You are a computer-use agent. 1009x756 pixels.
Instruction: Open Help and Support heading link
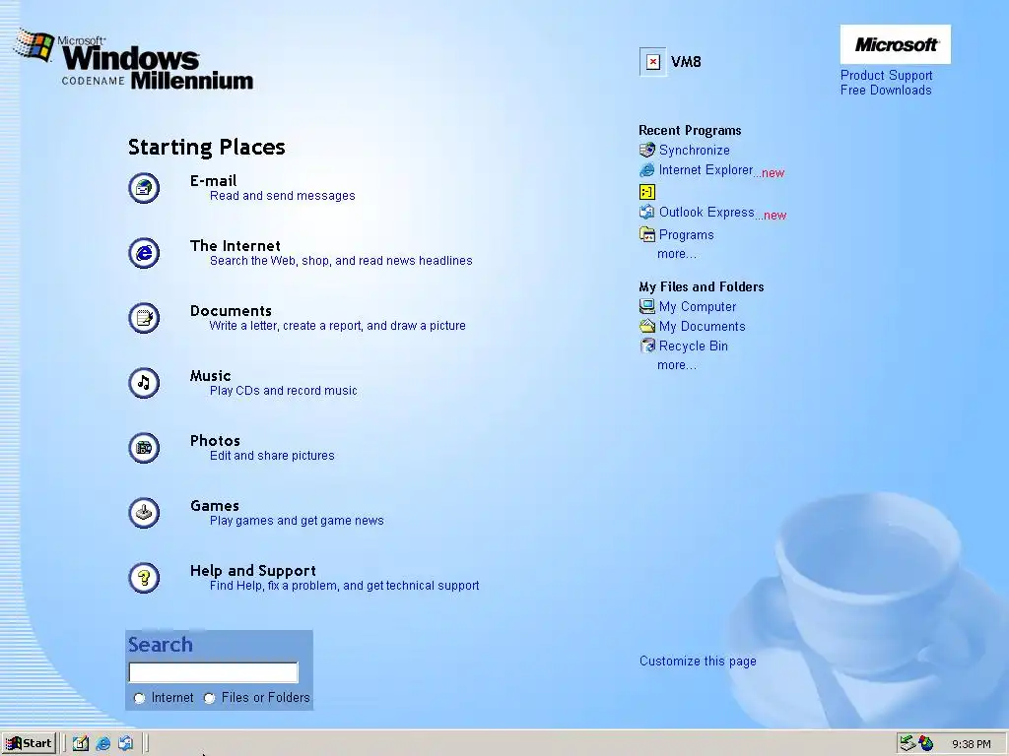point(253,570)
